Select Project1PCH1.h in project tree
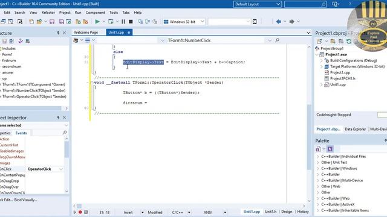This screenshot has height=217, width=387. click(x=343, y=78)
